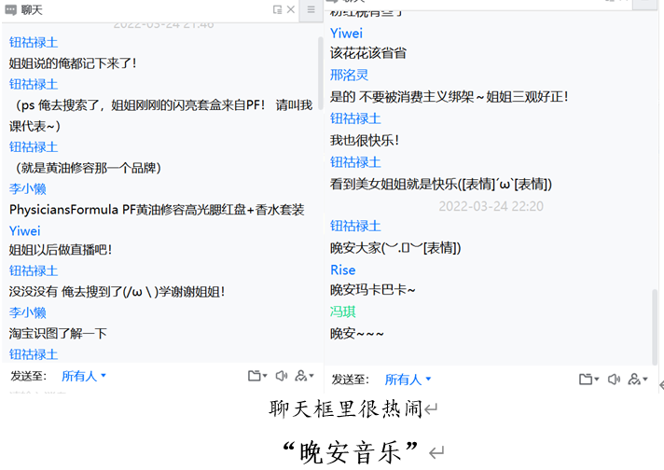Click the chat bubble icon next to 聊天
664x470 pixels.
point(10,9)
